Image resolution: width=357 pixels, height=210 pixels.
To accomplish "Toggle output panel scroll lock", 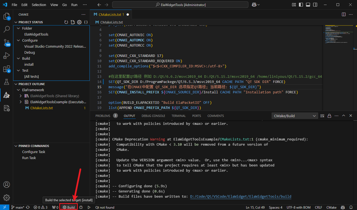I will [x=329, y=116].
